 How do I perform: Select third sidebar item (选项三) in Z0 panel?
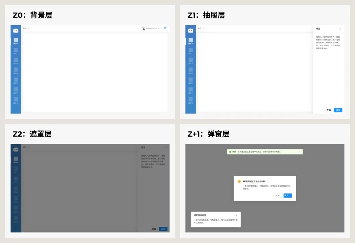point(16,61)
